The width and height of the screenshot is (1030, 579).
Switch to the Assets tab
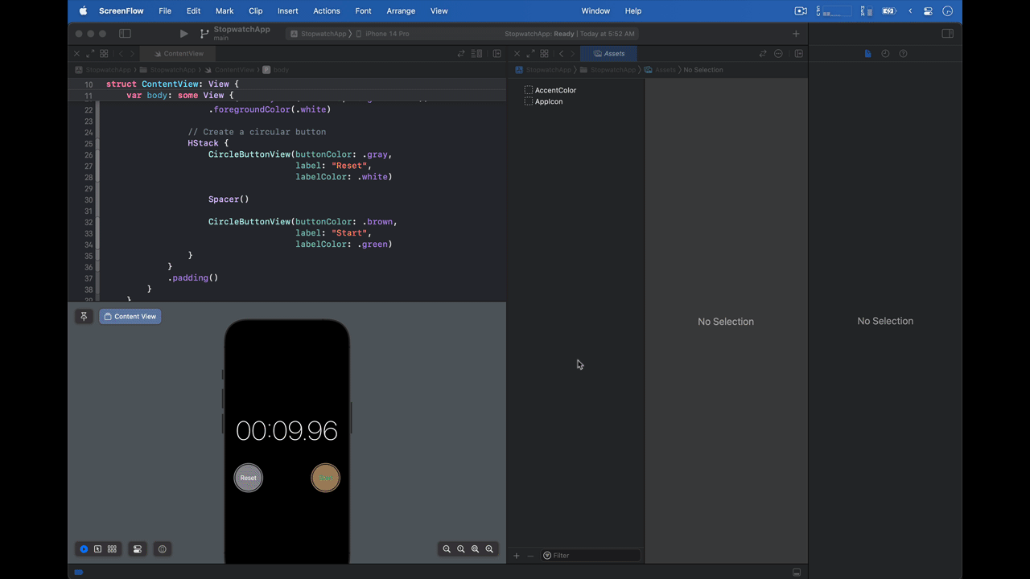pos(609,53)
